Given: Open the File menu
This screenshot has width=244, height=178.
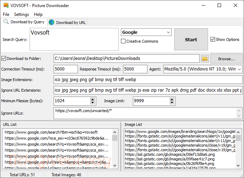Looking at the screenshot, I should (6, 14).
